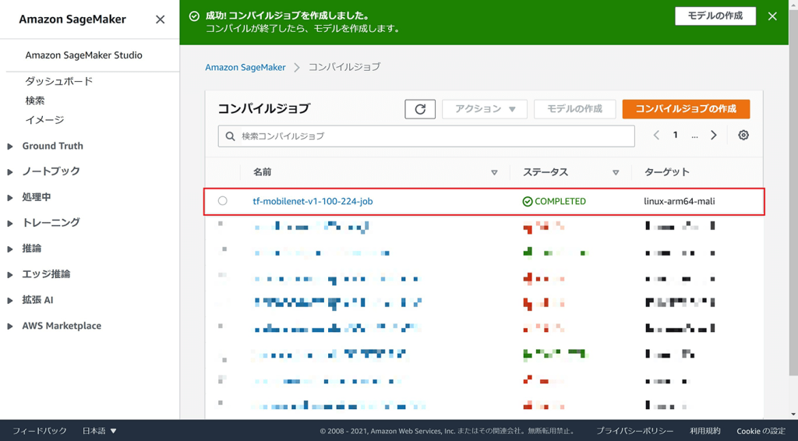Open 利用規約 footer link
The image size is (798, 441).
click(x=704, y=431)
